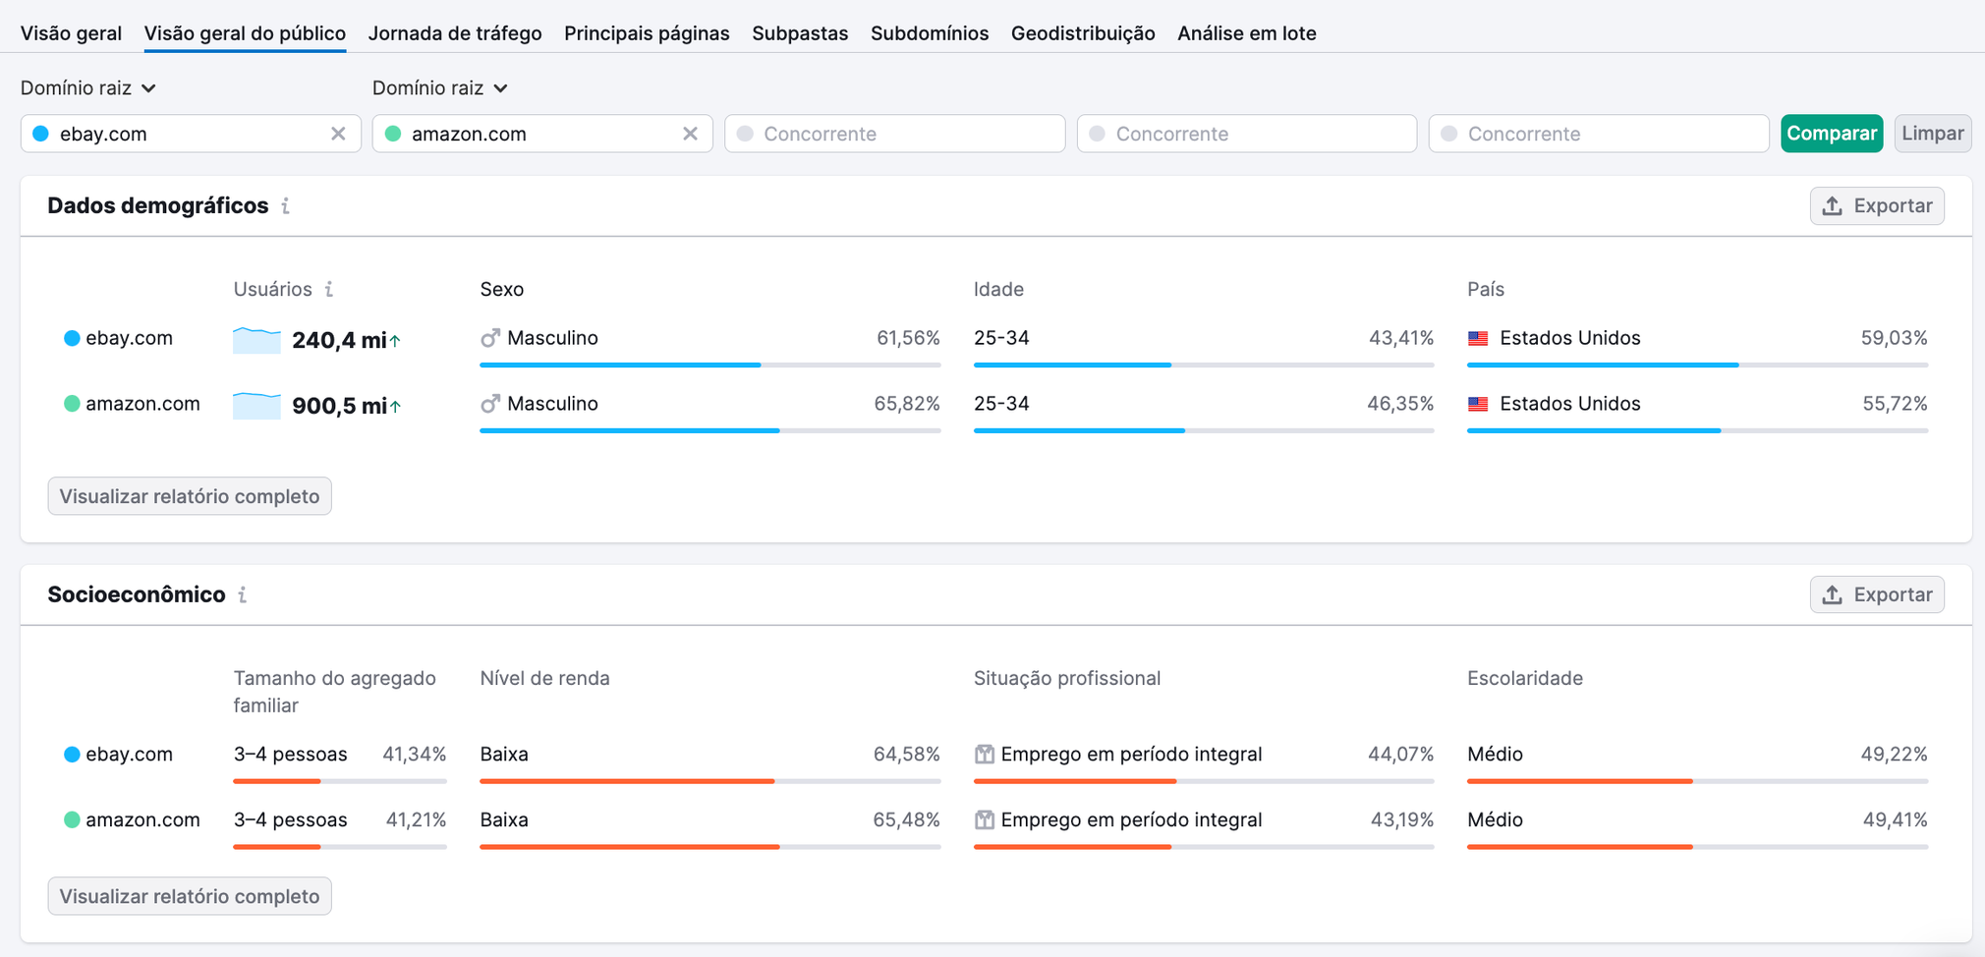Click the male gender icon in ebay.com row
The height and width of the screenshot is (957, 1985).
pos(489,337)
